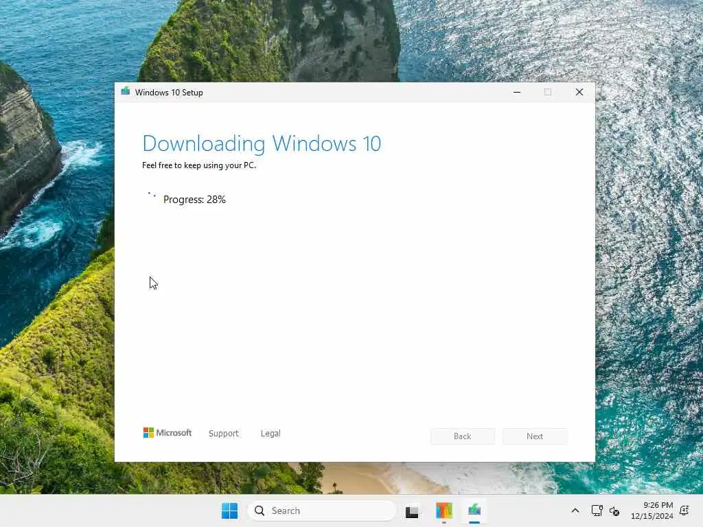Image resolution: width=703 pixels, height=527 pixels.
Task: Open the Task View taskbar icon
Action: (412, 511)
